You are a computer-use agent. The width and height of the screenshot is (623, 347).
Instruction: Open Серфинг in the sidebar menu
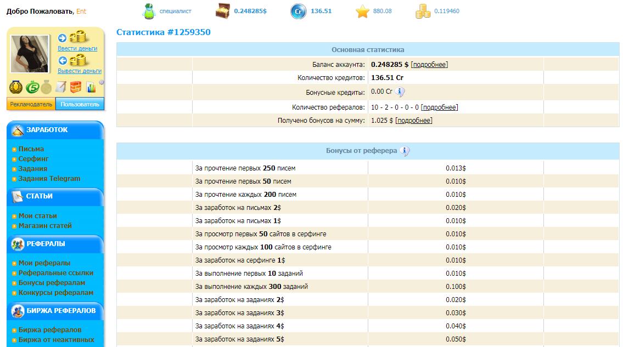pos(33,159)
